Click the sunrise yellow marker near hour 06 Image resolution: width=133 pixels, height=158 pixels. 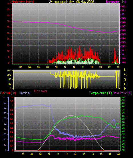39,148
